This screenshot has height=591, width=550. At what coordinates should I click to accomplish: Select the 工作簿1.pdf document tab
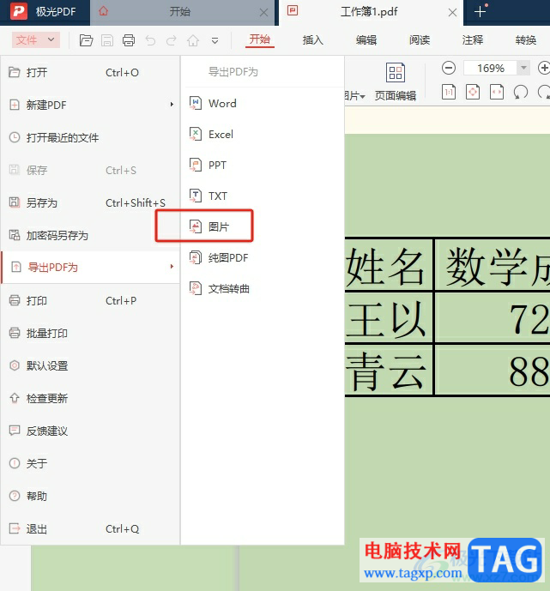369,12
